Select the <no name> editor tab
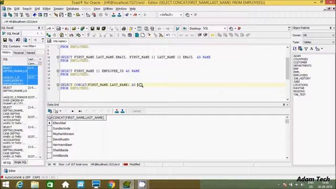The image size is (336, 189). pos(57,41)
